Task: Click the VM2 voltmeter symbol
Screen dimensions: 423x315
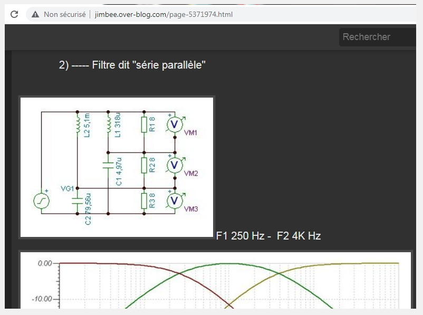Action: coord(175,165)
